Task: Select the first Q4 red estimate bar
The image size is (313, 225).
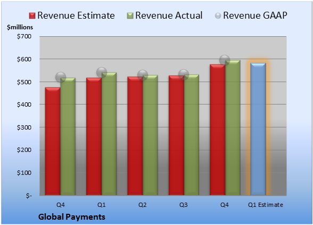Action: 53,141
